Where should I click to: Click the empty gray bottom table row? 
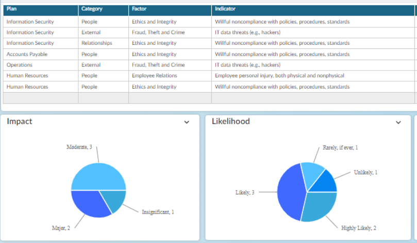(x=209, y=98)
